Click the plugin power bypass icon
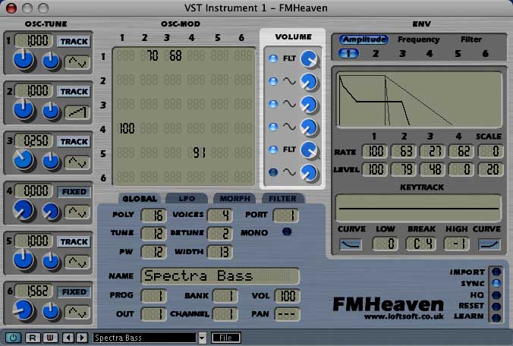The width and height of the screenshot is (513, 346). tap(13, 338)
